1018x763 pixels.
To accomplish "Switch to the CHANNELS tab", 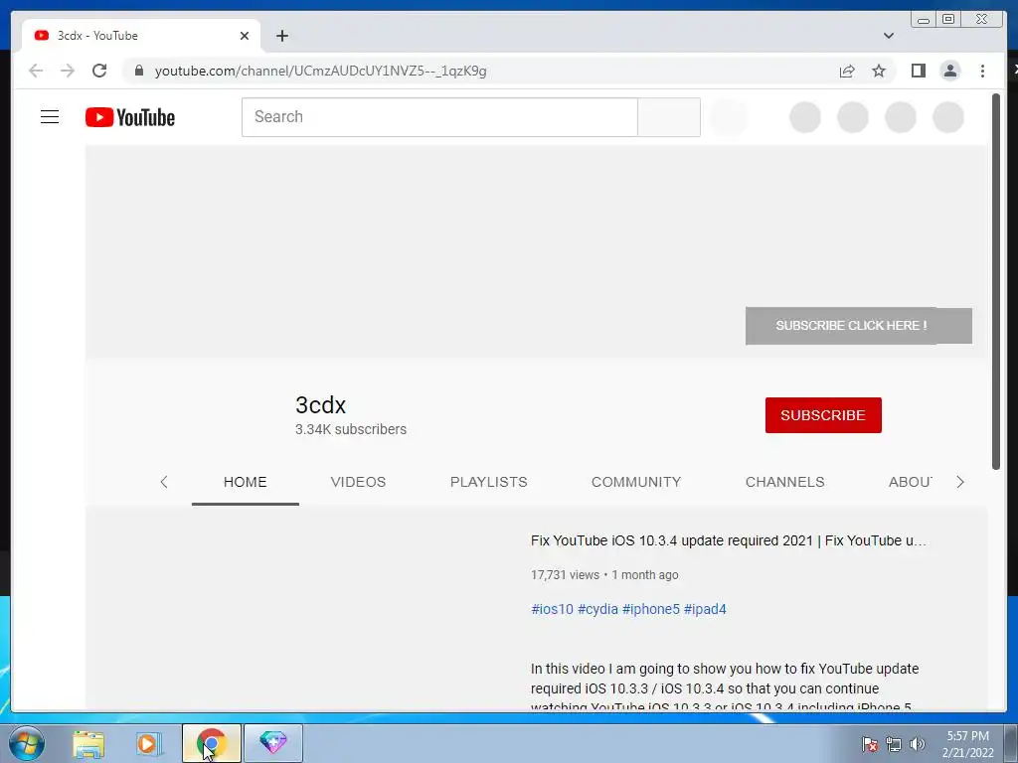I will click(x=785, y=482).
